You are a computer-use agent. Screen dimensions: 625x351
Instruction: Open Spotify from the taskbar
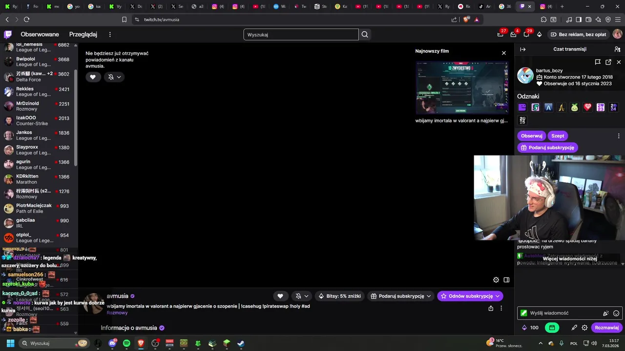click(x=126, y=343)
